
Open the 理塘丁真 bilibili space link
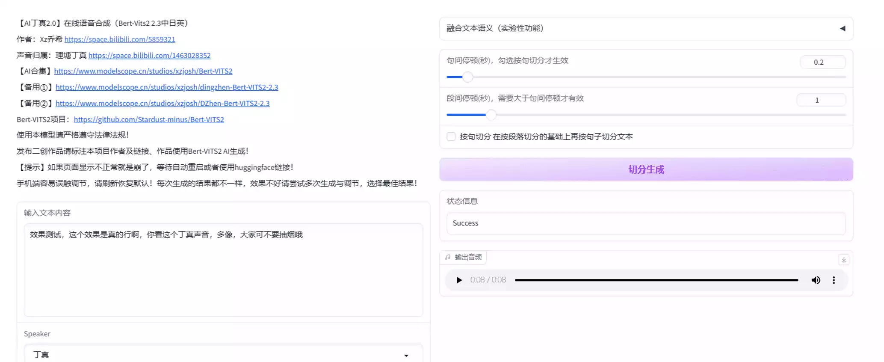149,56
